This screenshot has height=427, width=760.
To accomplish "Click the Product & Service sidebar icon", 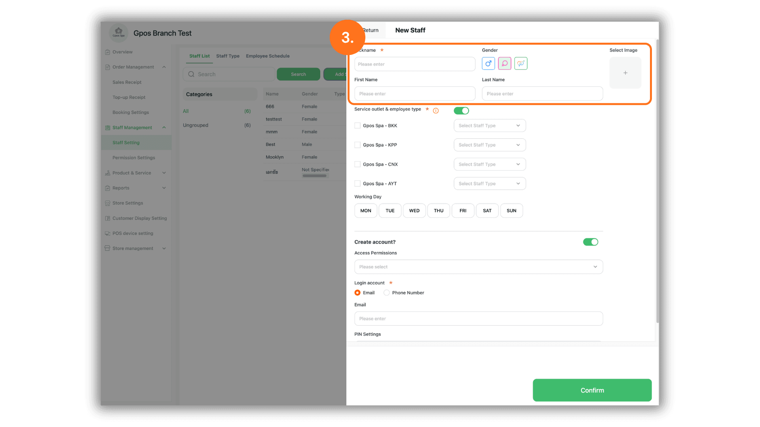I will tap(107, 173).
